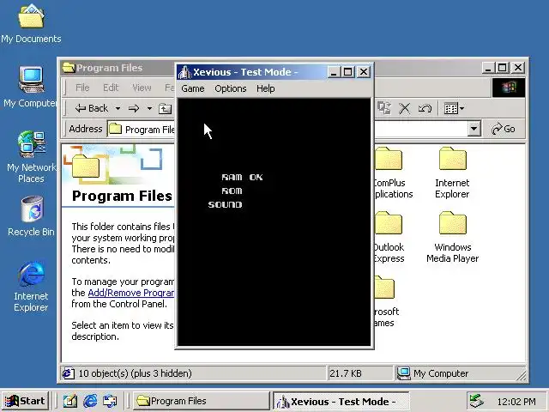Close the Xevious window
The height and width of the screenshot is (412, 549).
pos(364,72)
